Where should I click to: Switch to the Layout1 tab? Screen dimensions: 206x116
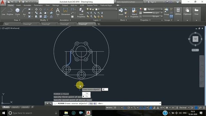(15, 107)
